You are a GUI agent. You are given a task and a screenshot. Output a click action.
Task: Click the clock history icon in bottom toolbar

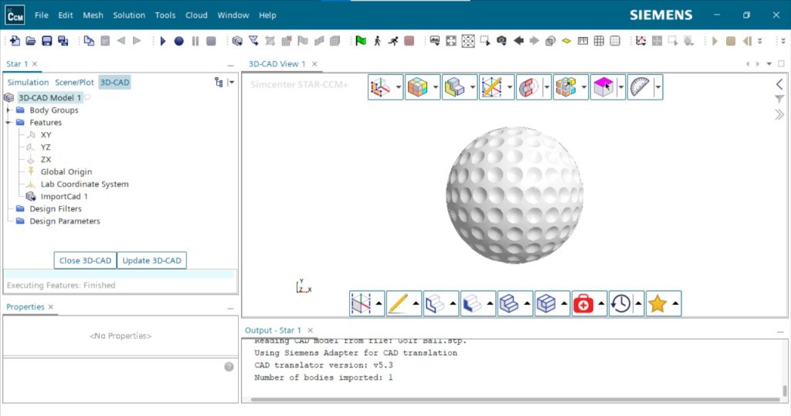pyautogui.click(x=620, y=304)
